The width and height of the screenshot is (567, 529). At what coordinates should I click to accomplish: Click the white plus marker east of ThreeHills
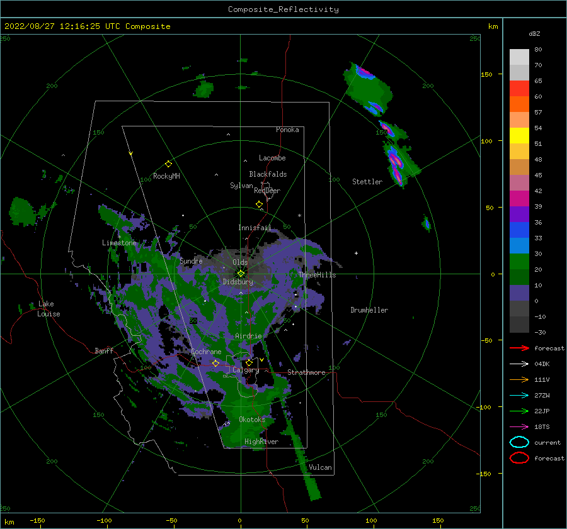(356, 253)
